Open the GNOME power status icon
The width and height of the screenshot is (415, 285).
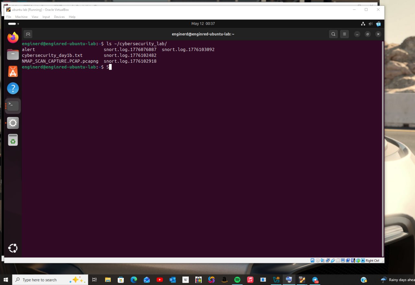coord(378,24)
